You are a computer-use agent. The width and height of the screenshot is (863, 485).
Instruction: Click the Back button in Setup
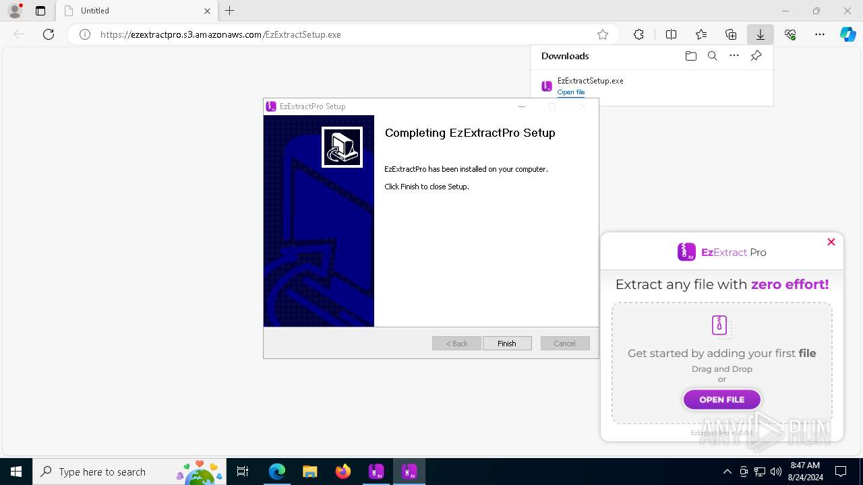tap(456, 344)
